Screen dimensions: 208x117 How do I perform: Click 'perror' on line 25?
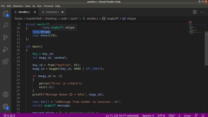click(x=44, y=84)
